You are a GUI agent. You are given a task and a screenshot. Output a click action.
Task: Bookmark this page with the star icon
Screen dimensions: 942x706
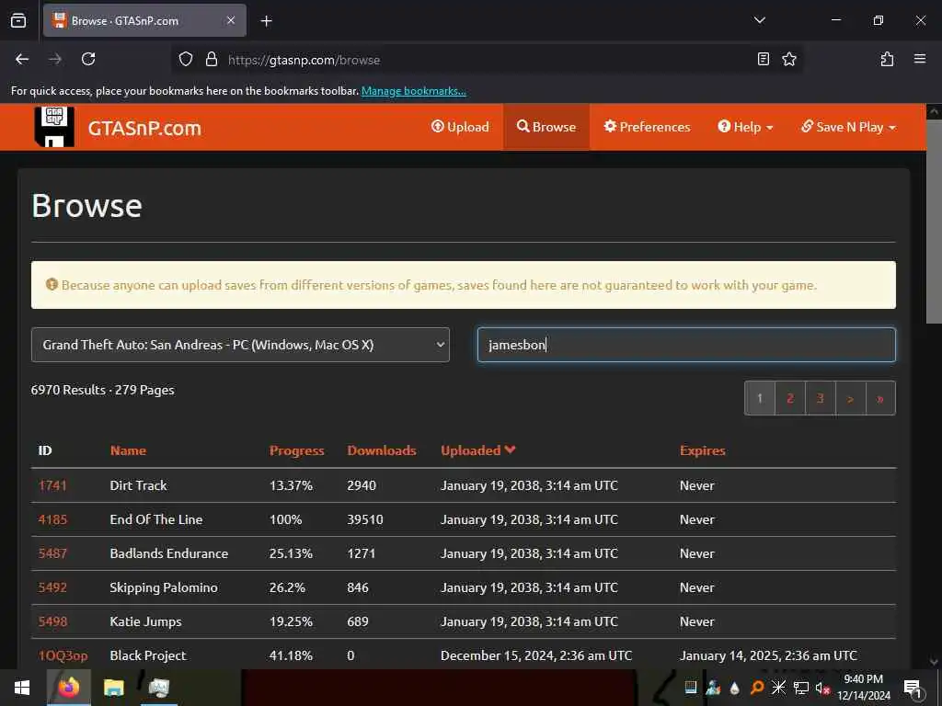coord(788,60)
